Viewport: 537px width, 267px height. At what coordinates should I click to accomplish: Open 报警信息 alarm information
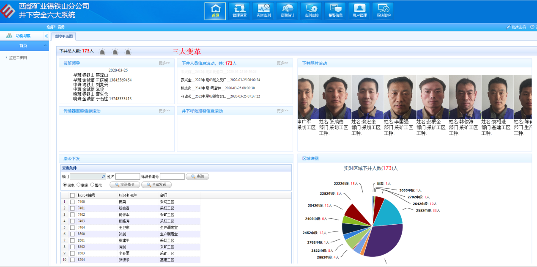[335, 11]
